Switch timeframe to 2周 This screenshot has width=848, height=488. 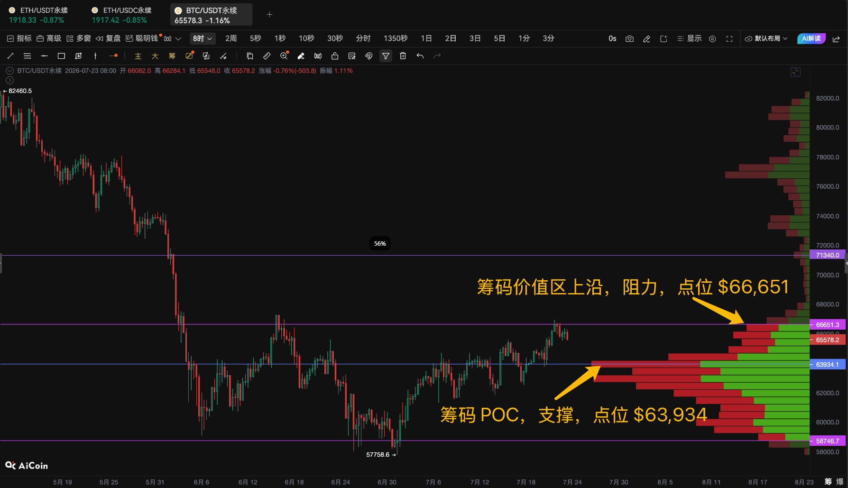click(x=231, y=38)
